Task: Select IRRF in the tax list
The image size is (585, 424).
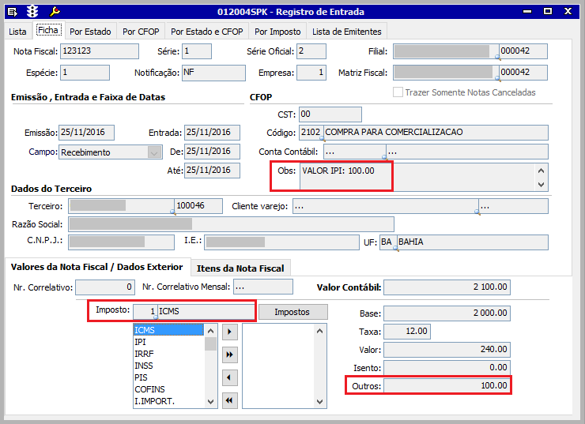Action: (x=168, y=354)
